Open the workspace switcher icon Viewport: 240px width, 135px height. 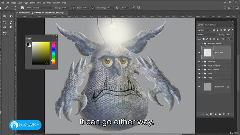[x=230, y=8]
